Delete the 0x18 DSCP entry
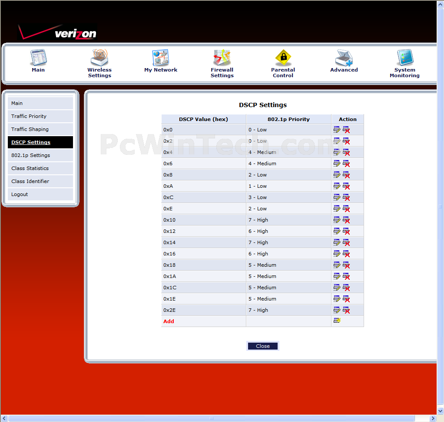 (x=346, y=265)
